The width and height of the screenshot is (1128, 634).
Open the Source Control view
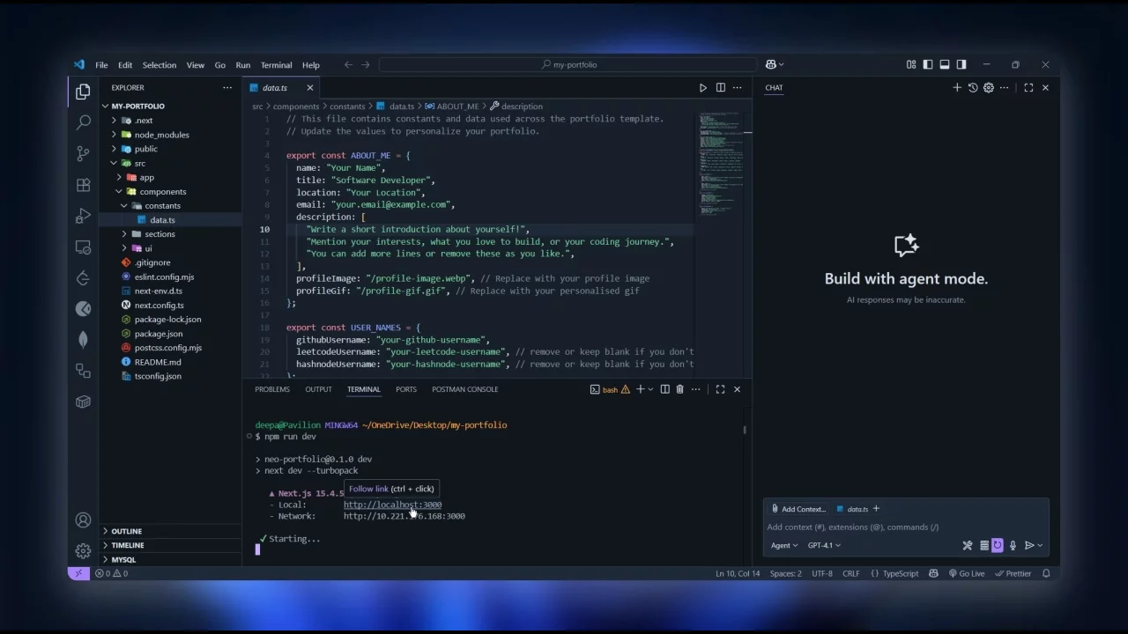83,152
